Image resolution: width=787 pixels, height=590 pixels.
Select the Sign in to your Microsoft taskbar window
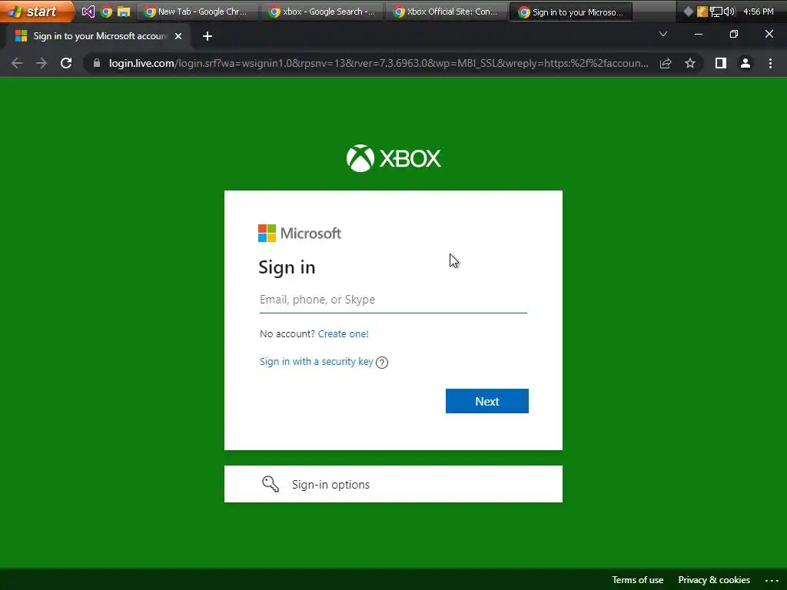571,12
